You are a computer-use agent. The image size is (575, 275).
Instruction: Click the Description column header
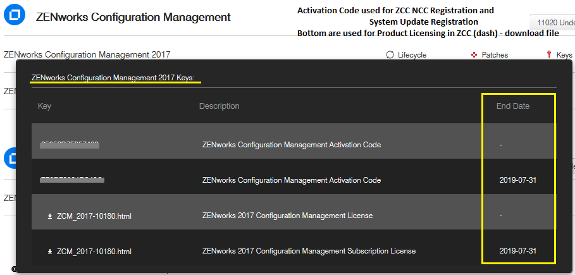(x=219, y=106)
